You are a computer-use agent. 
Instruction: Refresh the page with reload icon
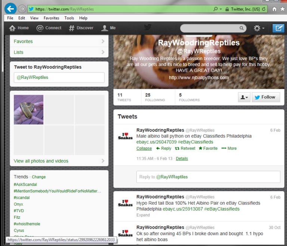pyautogui.click(x=264, y=9)
